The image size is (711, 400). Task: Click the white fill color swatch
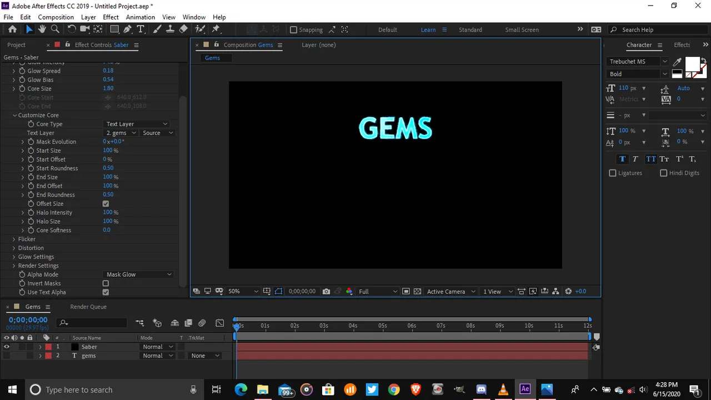pos(692,64)
